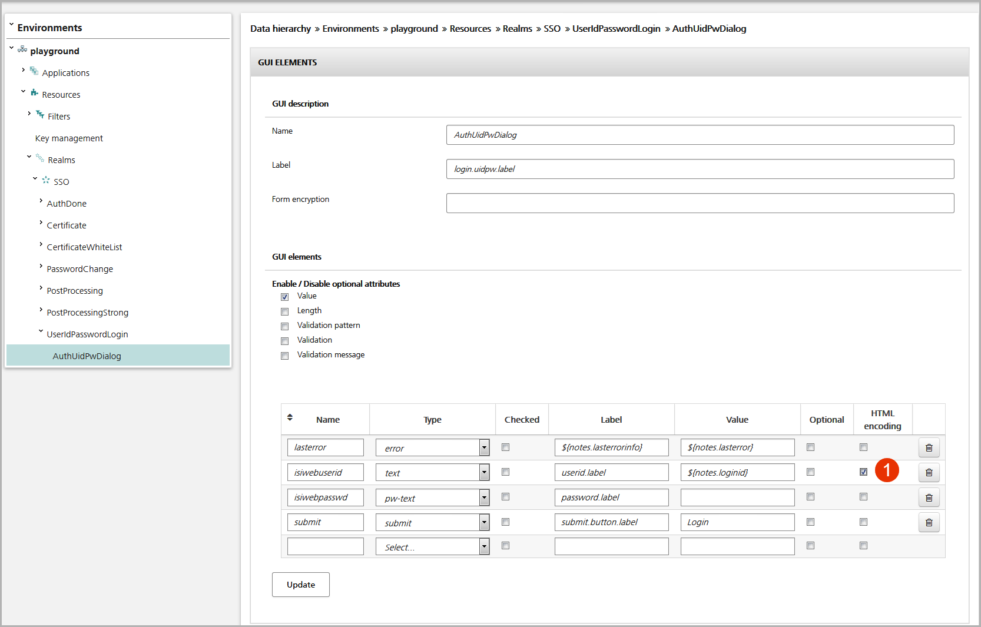The image size is (981, 627).
Task: Tick Optional checkbox in lasterror row
Action: click(810, 447)
